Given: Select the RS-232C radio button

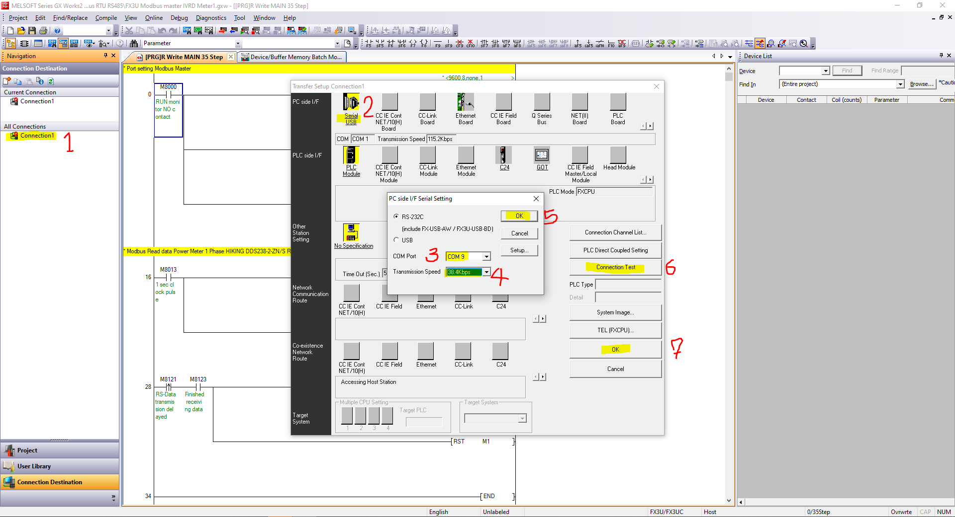Looking at the screenshot, I should [x=396, y=217].
